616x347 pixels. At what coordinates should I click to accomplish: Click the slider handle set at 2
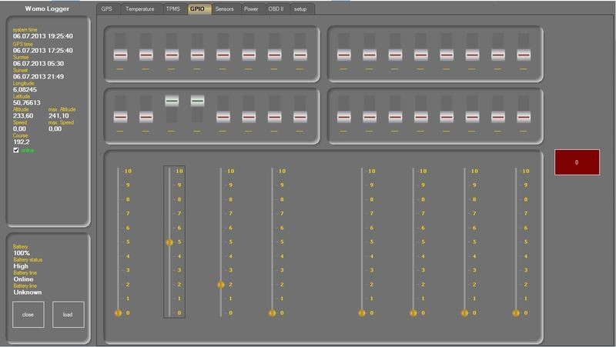220,285
